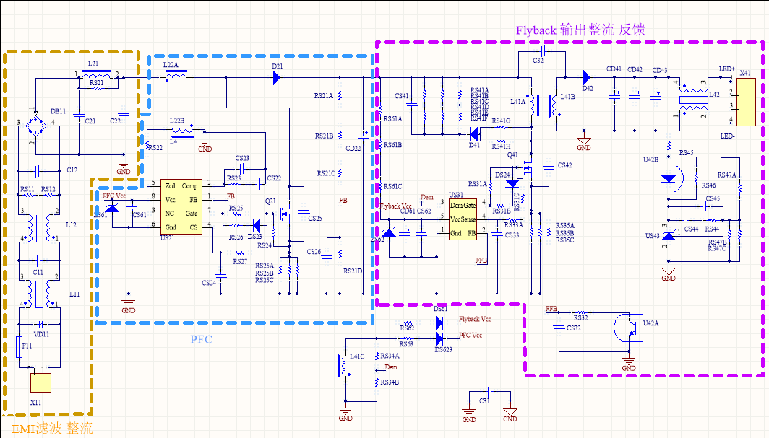Select the Flyback section title text

pyautogui.click(x=580, y=30)
